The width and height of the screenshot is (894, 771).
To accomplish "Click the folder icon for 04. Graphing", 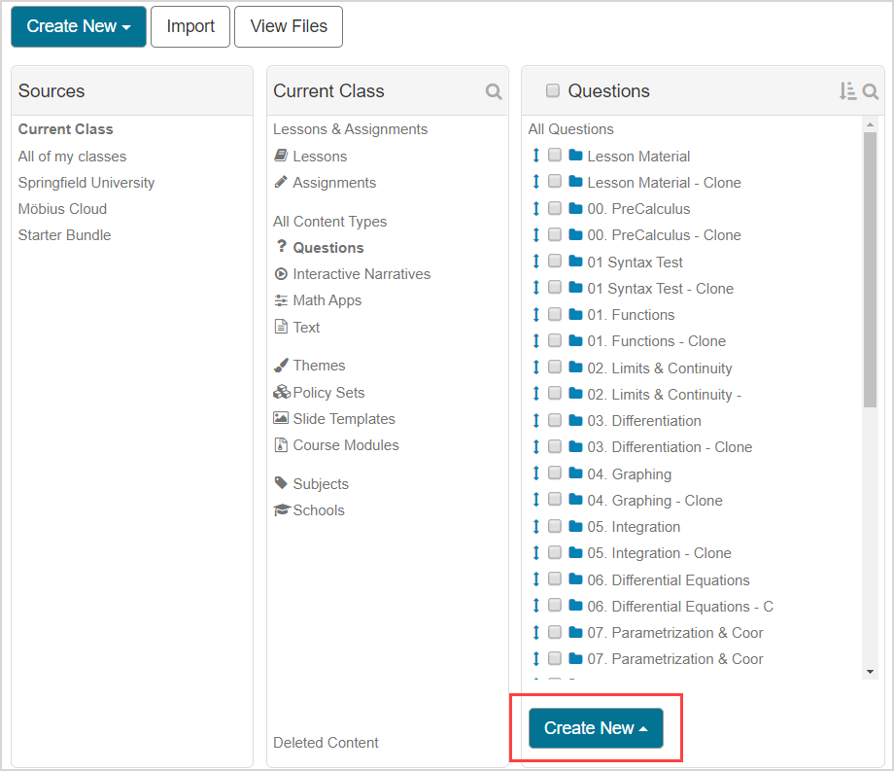I will (x=575, y=473).
